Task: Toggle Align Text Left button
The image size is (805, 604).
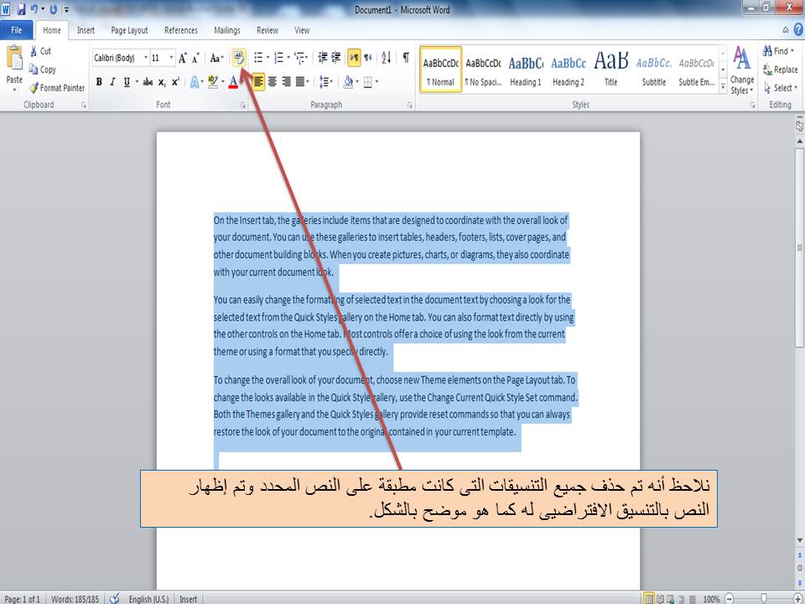Action: 258,81
